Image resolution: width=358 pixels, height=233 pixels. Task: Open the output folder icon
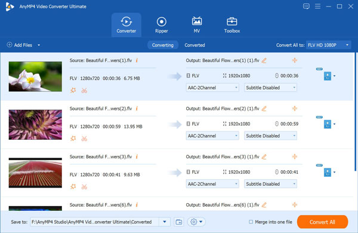point(179,222)
